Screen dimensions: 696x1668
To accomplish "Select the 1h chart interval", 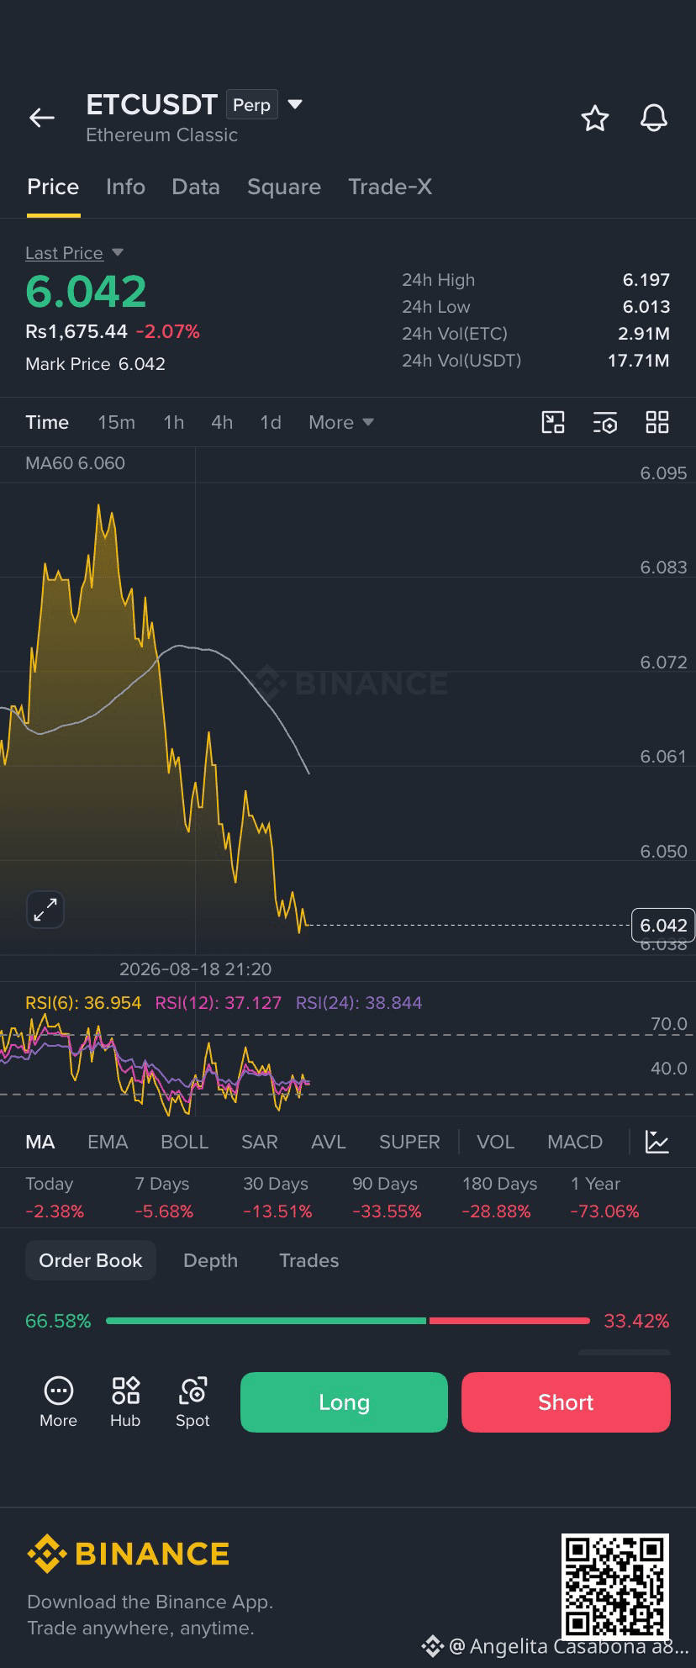I will [174, 422].
